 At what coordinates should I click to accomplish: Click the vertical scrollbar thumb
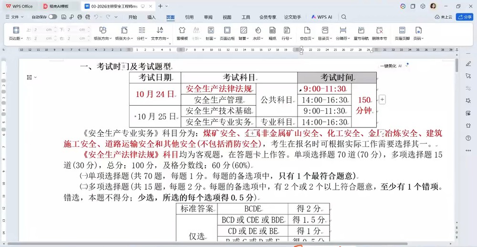457,66
